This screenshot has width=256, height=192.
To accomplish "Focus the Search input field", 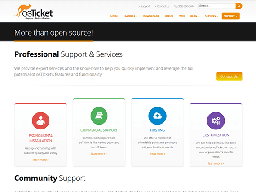I will click(x=217, y=6).
